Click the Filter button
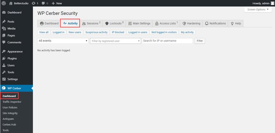Viewport: 275px width, 133px height. pyautogui.click(x=200, y=41)
